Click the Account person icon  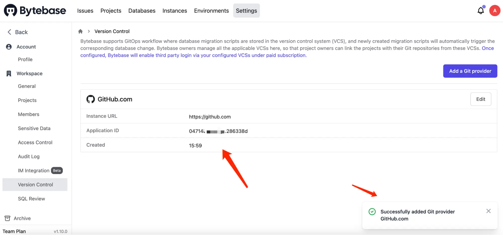tap(9, 47)
